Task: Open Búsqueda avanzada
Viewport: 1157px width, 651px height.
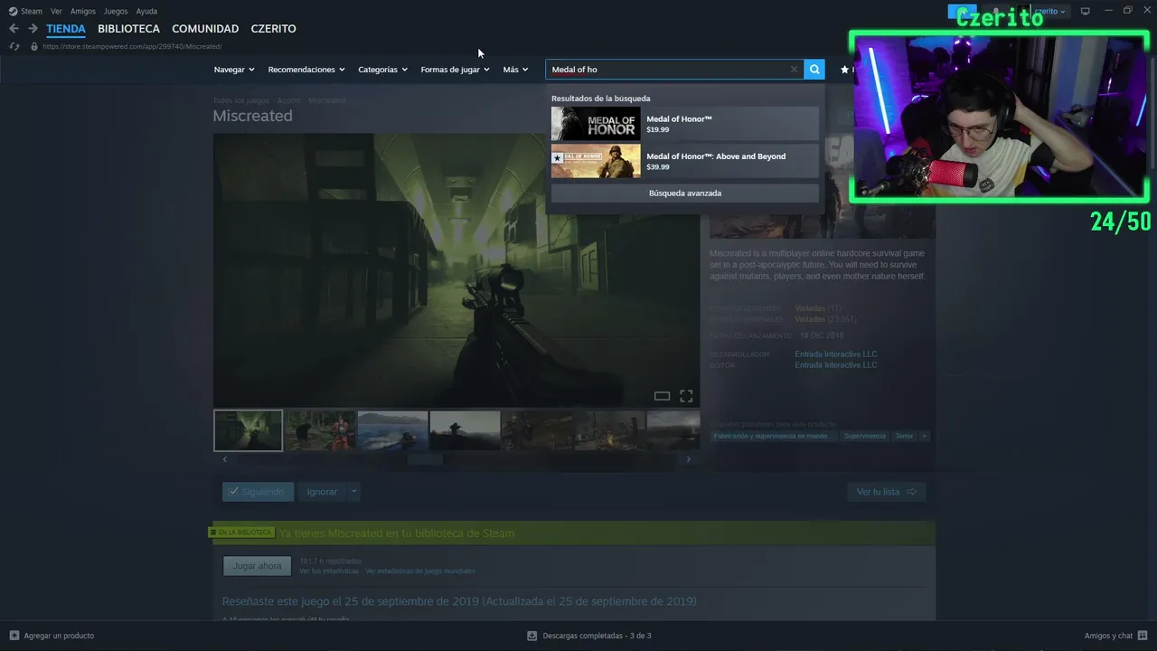Action: pyautogui.click(x=685, y=193)
